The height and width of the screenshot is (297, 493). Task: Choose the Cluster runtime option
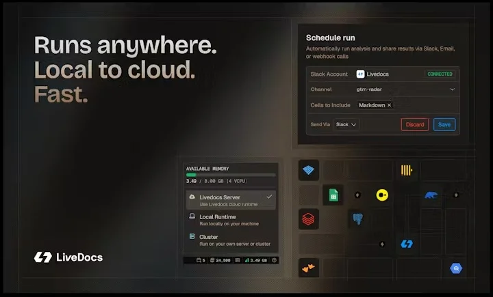click(x=231, y=240)
